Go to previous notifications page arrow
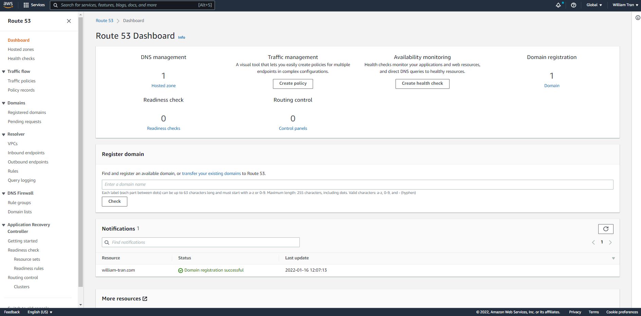641x316 pixels. [x=593, y=242]
